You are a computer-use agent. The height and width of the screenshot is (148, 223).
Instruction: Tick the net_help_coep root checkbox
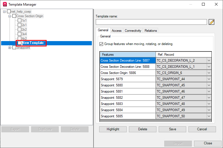tap(9, 12)
